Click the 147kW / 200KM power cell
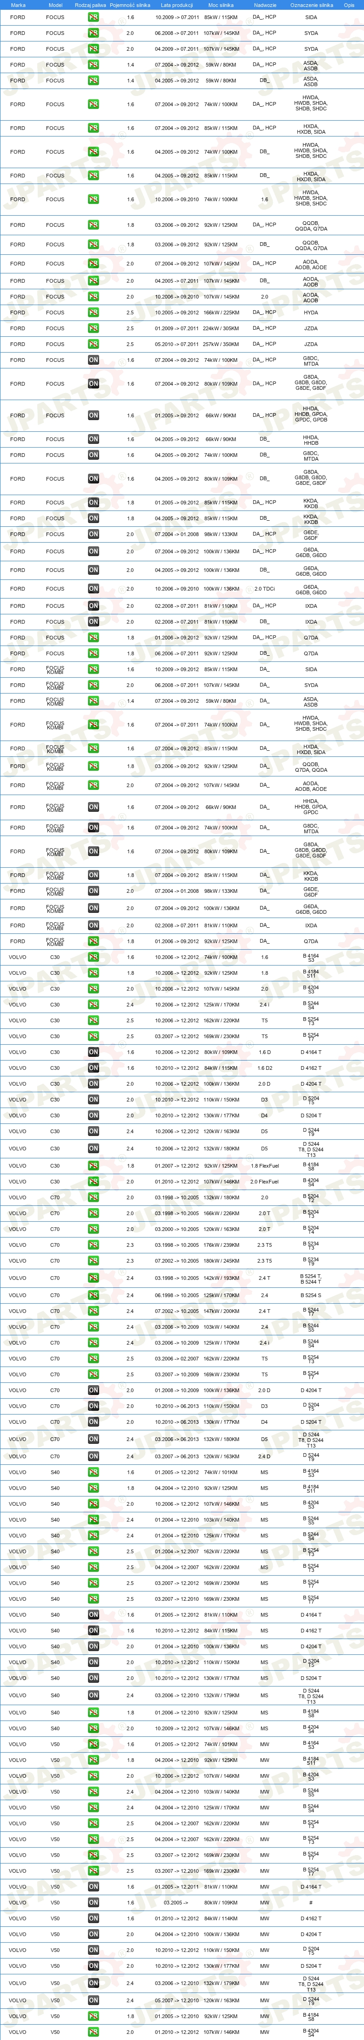Image resolution: width=364 pixels, height=2040 pixels. (221, 1311)
